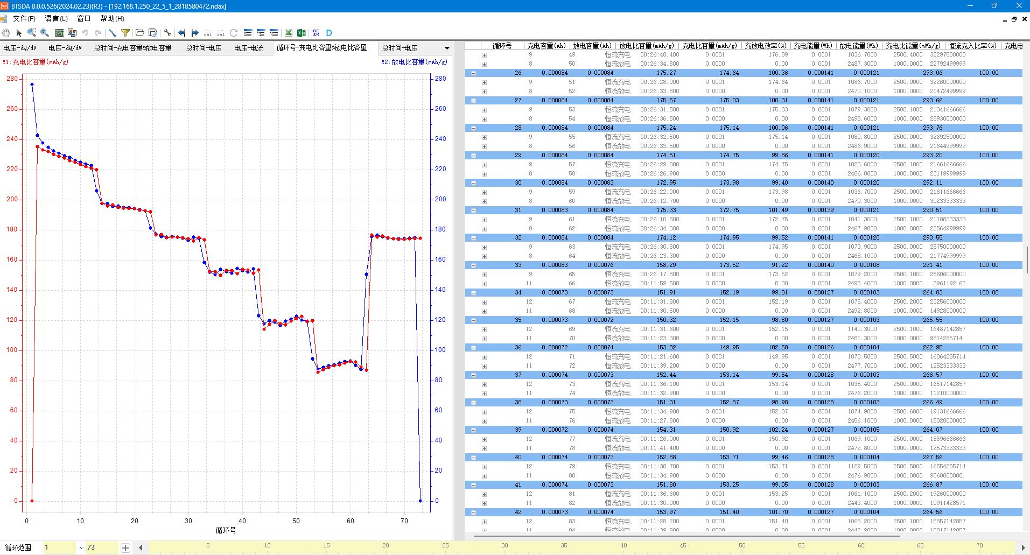Image resolution: width=1030 pixels, height=555 pixels.
Task: Switch to the 电压-电流 tab
Action: 249,48
